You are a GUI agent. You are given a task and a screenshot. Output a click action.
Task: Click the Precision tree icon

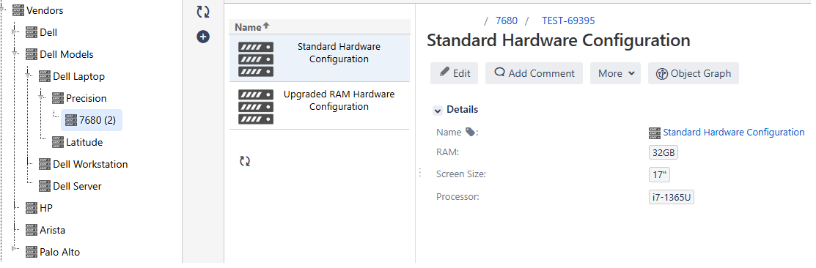[58, 99]
